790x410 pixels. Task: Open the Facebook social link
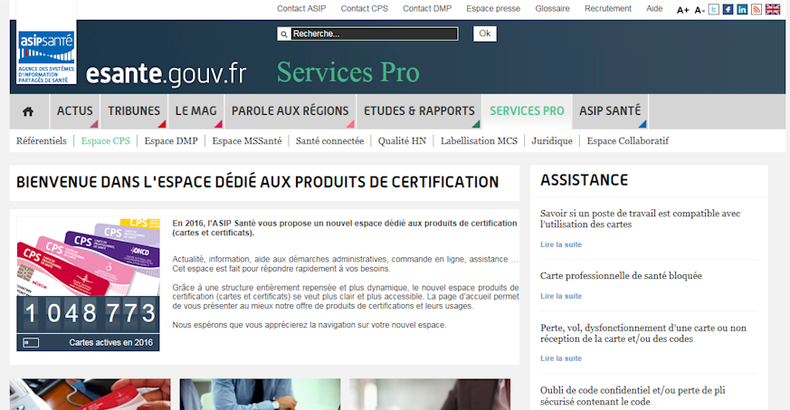[728, 9]
